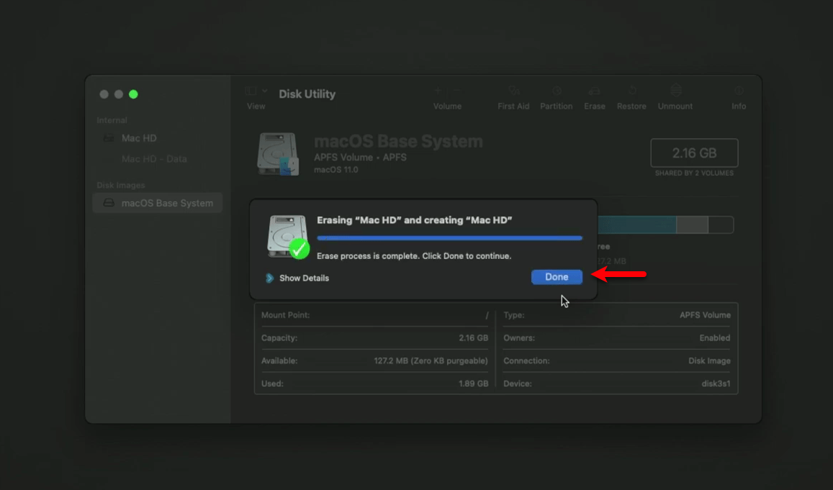
Task: Click the Mac HD drive icon in sidebar
Action: [x=109, y=138]
